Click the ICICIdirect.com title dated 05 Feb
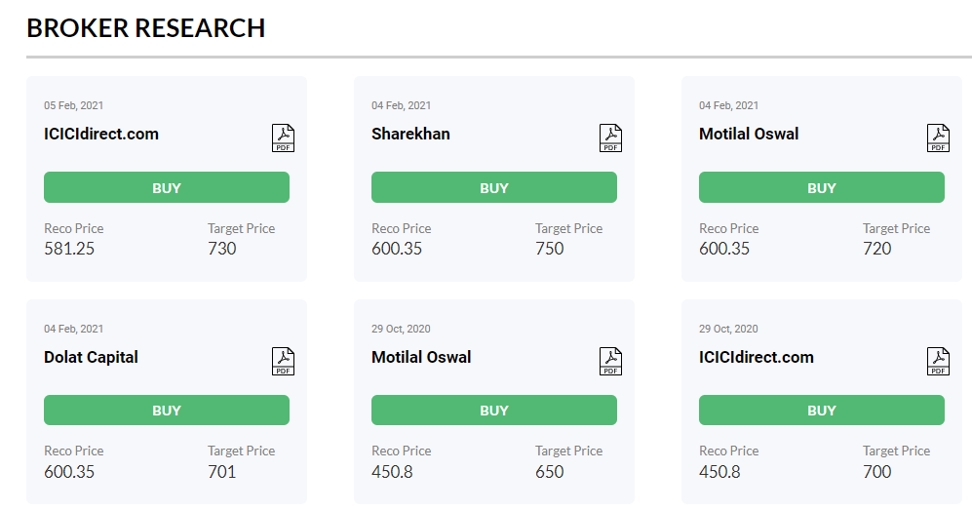The image size is (972, 510). (101, 134)
